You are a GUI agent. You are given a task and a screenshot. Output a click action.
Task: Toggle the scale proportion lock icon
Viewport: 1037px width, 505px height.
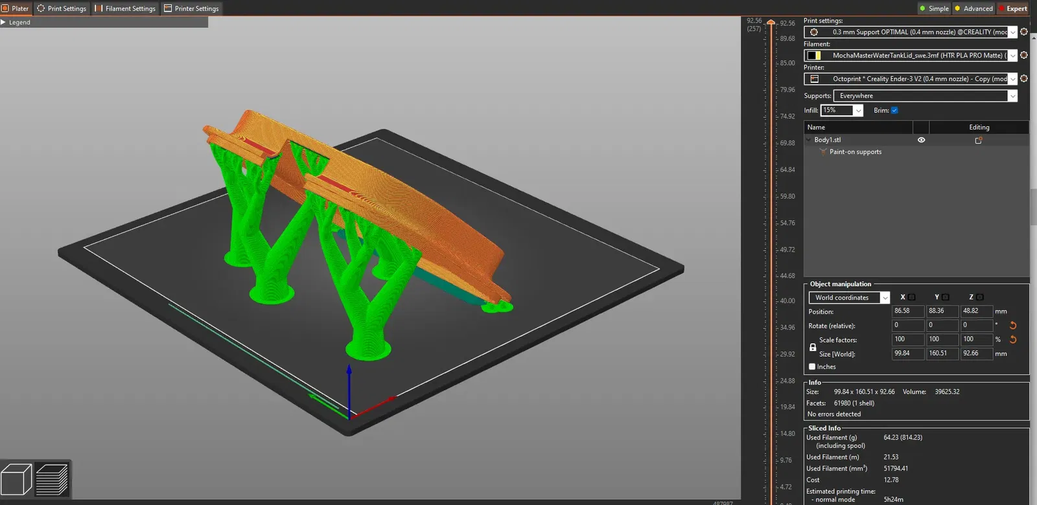tap(813, 347)
